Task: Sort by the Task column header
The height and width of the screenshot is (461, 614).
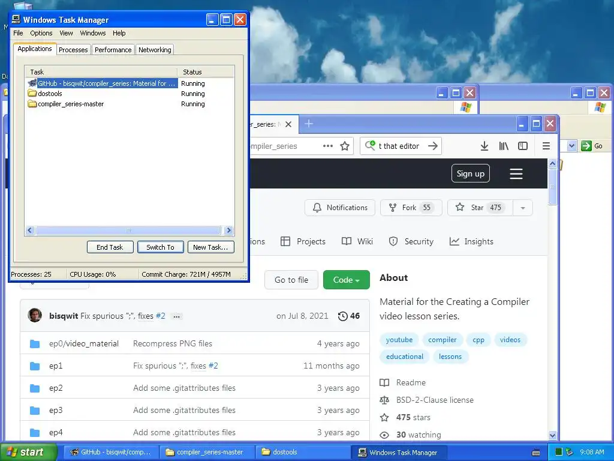Action: [x=101, y=72]
